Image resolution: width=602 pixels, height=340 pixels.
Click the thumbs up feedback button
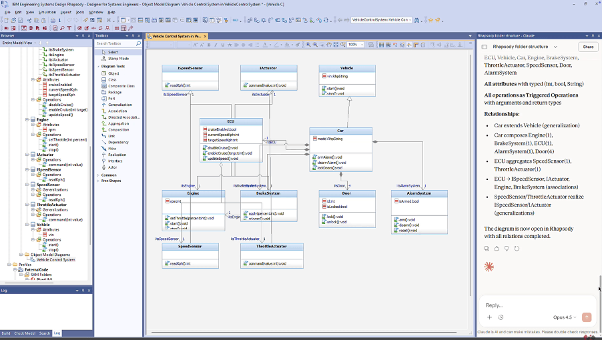(x=497, y=249)
